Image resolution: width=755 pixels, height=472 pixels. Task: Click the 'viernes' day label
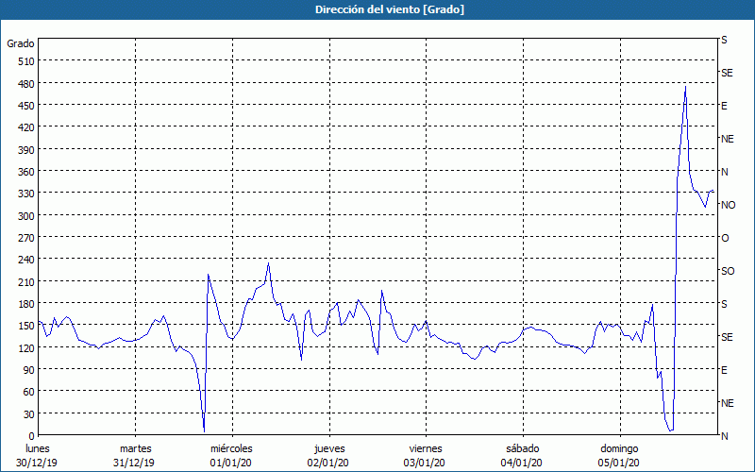click(x=426, y=449)
